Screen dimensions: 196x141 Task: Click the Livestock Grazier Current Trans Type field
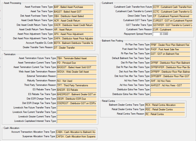77,117
